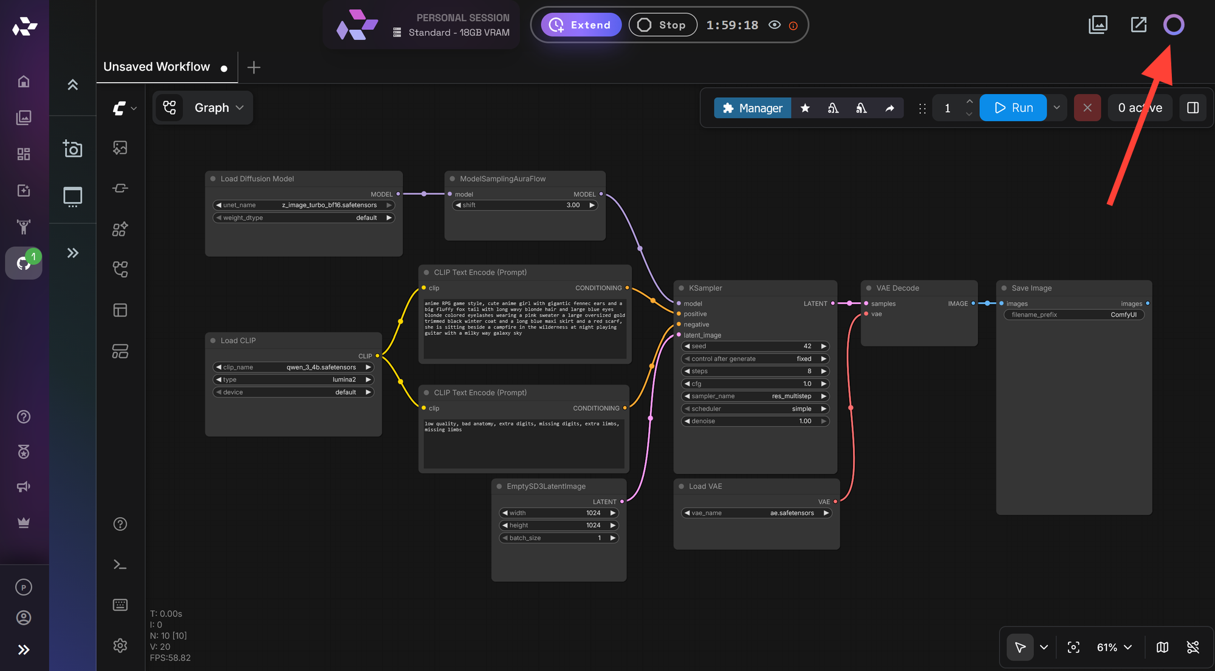Image resolution: width=1215 pixels, height=671 pixels.
Task: Click the red cancel X button
Action: (x=1087, y=108)
